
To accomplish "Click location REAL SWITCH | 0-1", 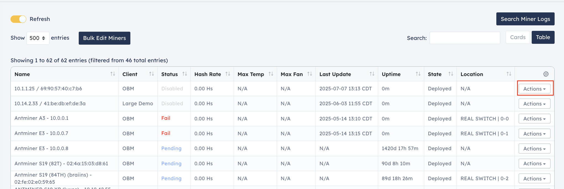I will coord(484,134).
